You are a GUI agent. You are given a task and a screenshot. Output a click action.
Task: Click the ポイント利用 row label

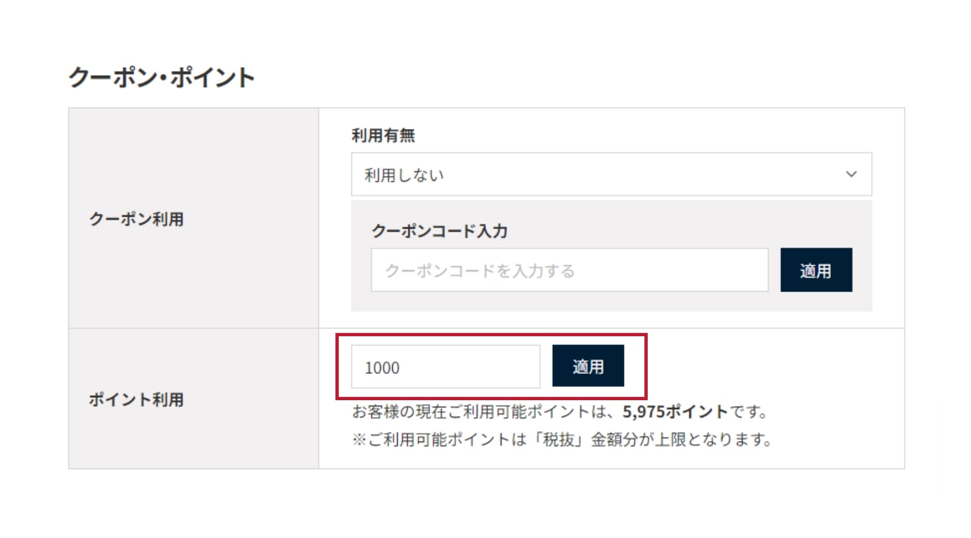(x=136, y=399)
